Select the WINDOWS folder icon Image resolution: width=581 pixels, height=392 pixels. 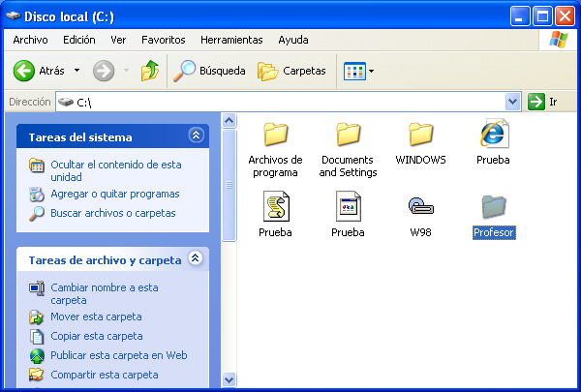(420, 135)
